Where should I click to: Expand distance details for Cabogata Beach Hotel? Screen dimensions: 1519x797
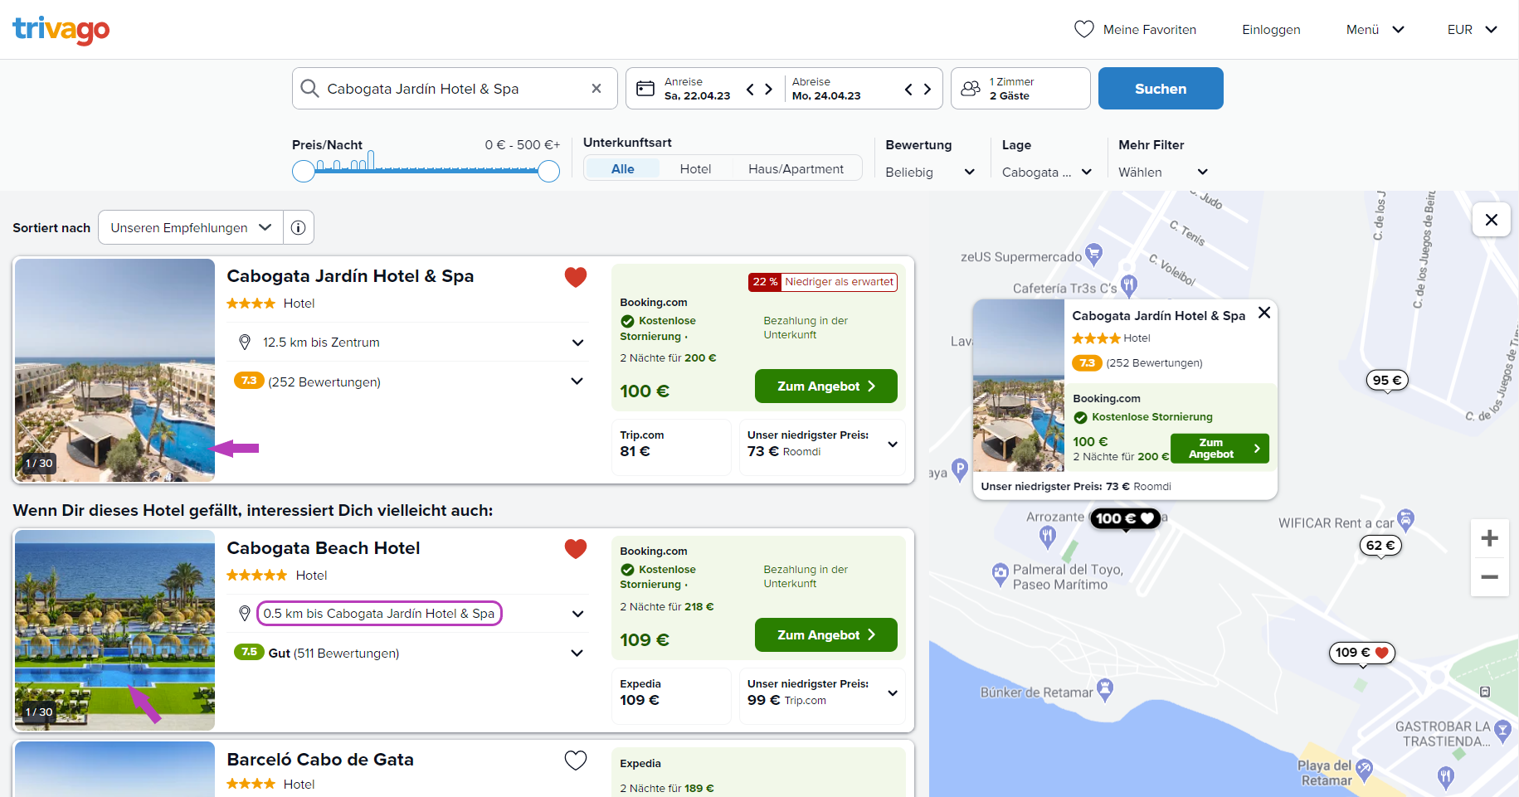578,615
